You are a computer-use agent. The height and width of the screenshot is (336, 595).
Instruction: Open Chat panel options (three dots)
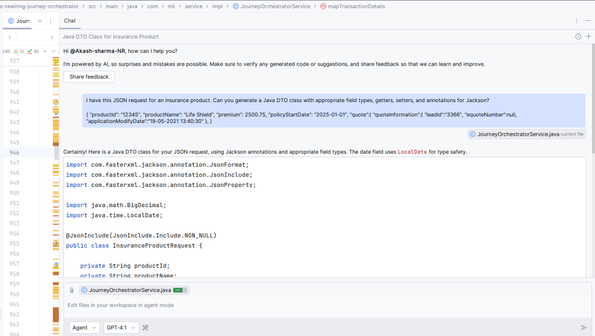pos(576,21)
